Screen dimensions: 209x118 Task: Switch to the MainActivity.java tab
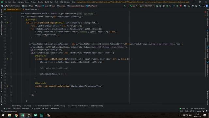click(x=12, y=10)
